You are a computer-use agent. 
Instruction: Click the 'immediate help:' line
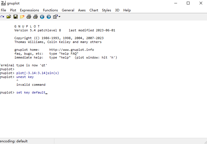tap(66, 57)
